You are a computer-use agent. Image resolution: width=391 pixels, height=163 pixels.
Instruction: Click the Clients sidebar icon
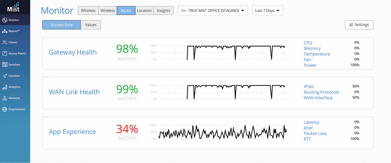[x=5, y=43]
